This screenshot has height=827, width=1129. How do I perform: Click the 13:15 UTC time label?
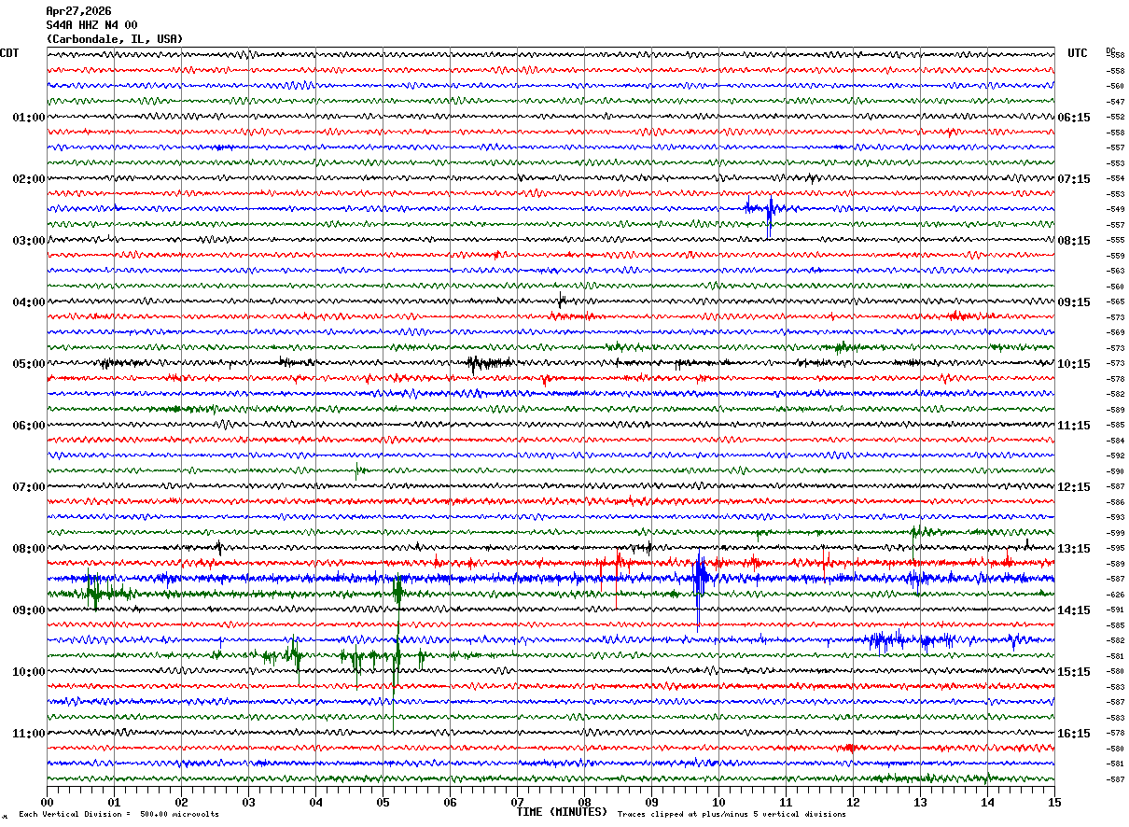[x=1074, y=549]
